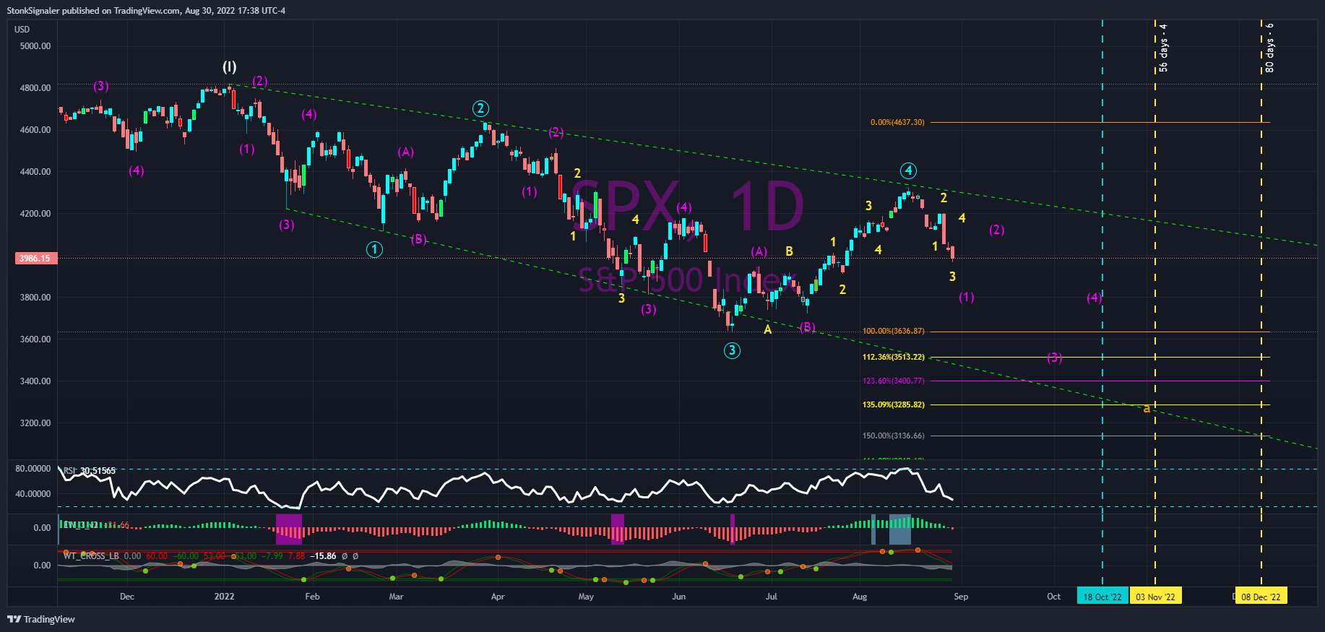This screenshot has width=1325, height=632.
Task: Click the 4400.00 price axis label
Action: point(35,171)
